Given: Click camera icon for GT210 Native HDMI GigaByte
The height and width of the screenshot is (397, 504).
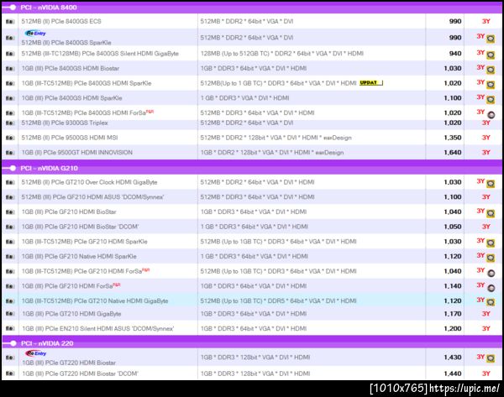Looking at the screenshot, I should pyautogui.click(x=10, y=301).
